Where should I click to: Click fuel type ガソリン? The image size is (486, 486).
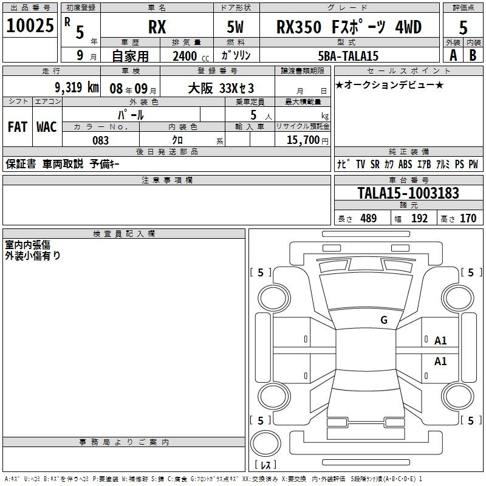click(236, 55)
